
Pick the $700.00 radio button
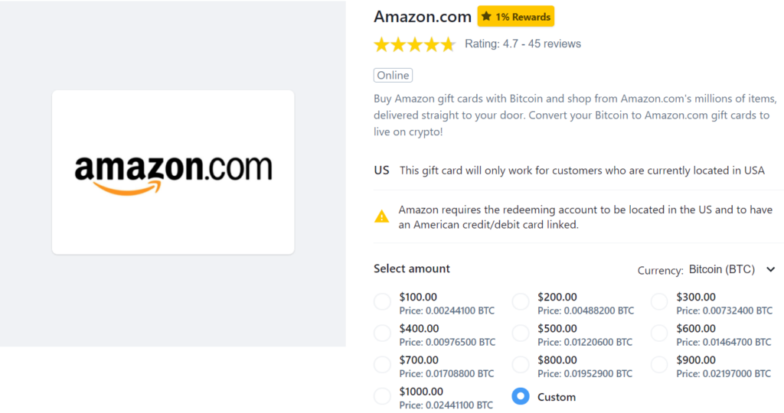pos(383,365)
